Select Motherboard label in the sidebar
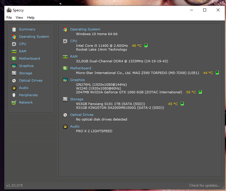This screenshot has height=191, width=226. pos(30,59)
